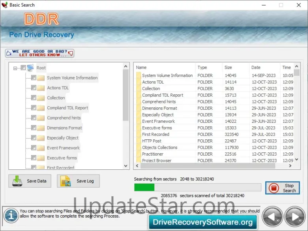Click Especially Object folder icon in tree
The height and width of the screenshot is (231, 308).
[41, 138]
